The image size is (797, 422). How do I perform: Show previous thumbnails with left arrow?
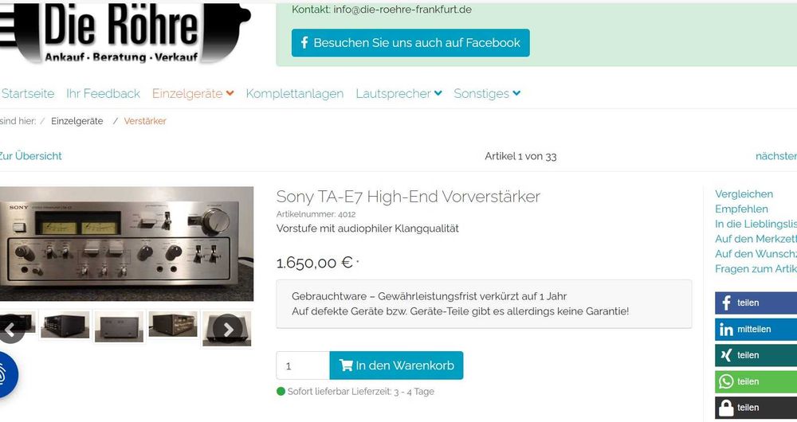pyautogui.click(x=10, y=330)
